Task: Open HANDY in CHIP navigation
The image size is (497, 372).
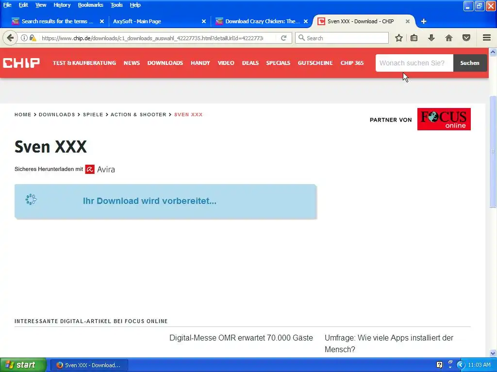Action: click(x=200, y=63)
